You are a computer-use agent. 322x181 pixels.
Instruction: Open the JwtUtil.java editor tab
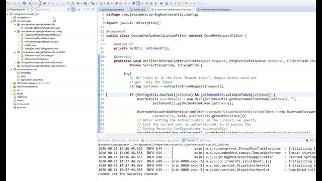[138, 10]
